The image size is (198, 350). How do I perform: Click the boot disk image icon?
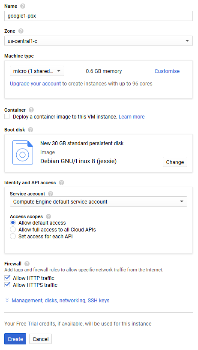tap(23, 152)
